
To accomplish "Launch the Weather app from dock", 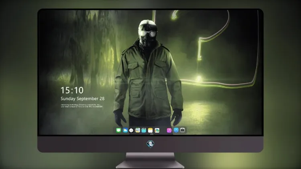I will [125, 130].
